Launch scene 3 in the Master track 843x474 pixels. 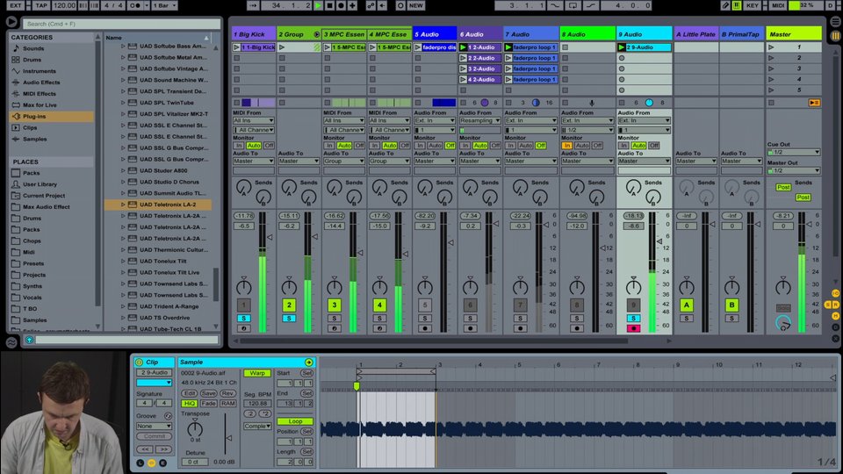click(x=771, y=68)
